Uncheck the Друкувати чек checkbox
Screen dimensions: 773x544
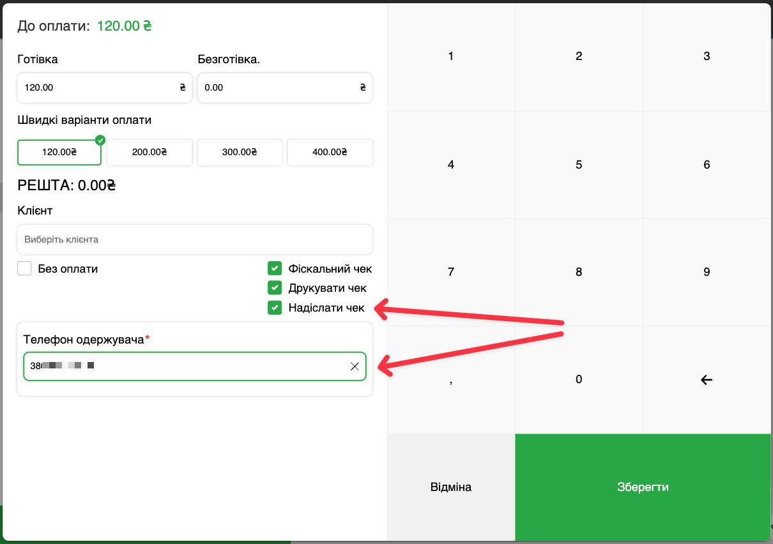[275, 288]
